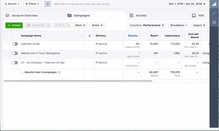
Task: Click the Duplicate button
Action: (x=36, y=25)
